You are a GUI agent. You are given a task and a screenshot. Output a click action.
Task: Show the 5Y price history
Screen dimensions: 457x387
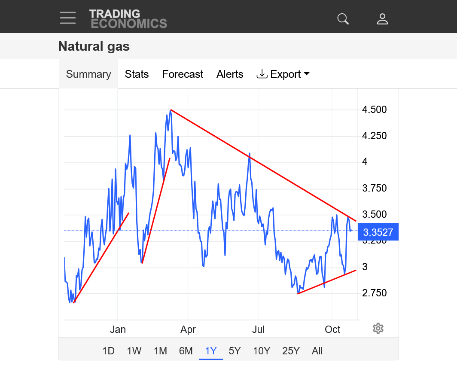[235, 351]
